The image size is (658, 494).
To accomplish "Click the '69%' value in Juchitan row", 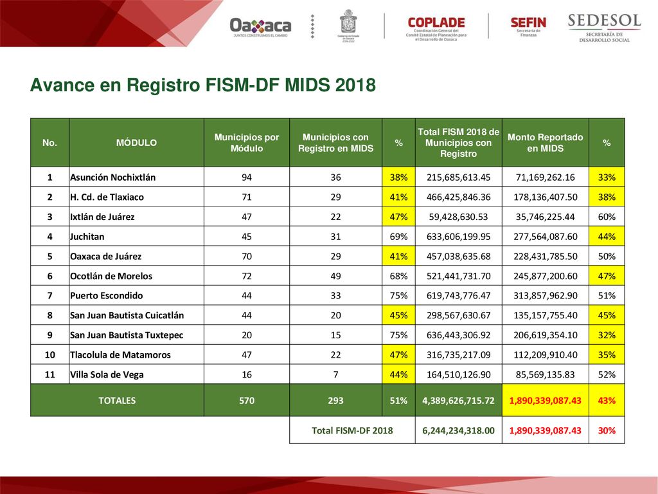I will (398, 237).
